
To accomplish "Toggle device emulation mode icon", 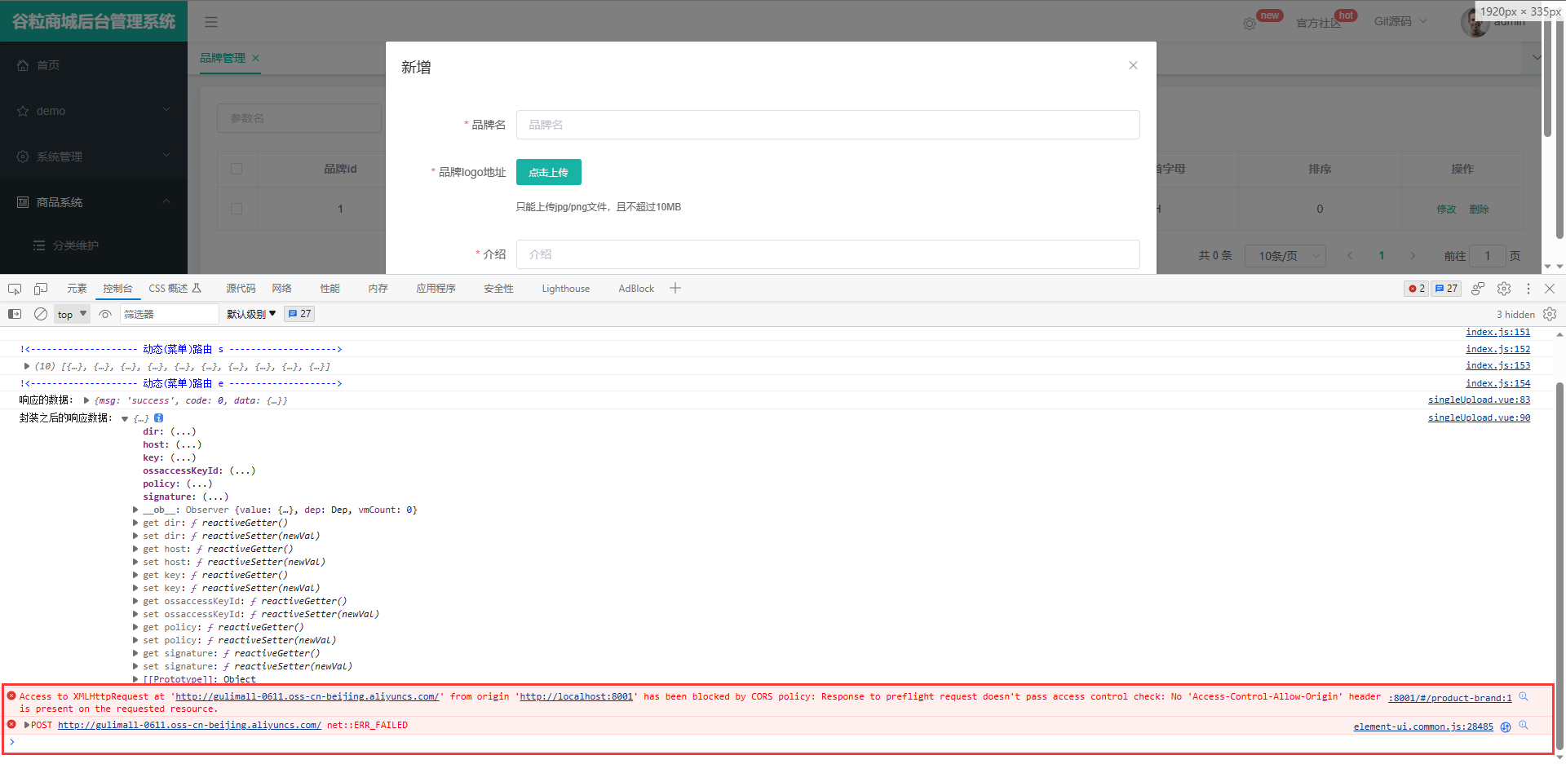I will pyautogui.click(x=41, y=289).
